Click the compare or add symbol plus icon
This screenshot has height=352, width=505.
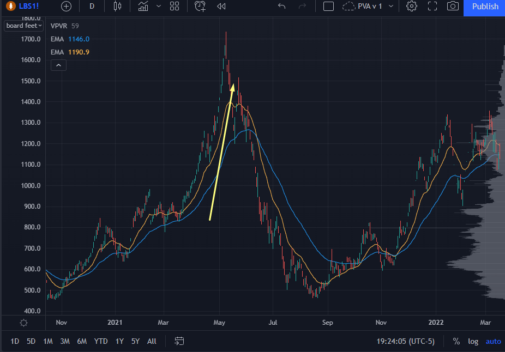(66, 7)
